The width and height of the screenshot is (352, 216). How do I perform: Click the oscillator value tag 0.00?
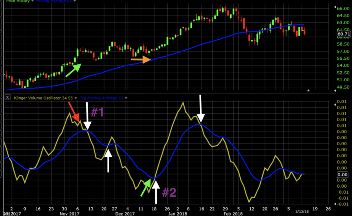tap(343, 174)
